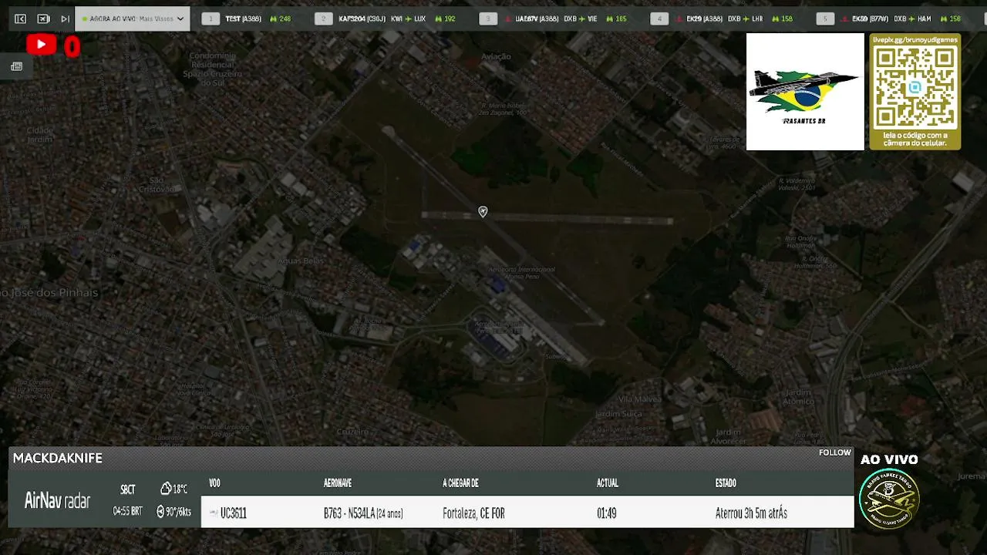This screenshot has width=987, height=555.
Task: Click the livepix QR code image
Action: click(915, 86)
